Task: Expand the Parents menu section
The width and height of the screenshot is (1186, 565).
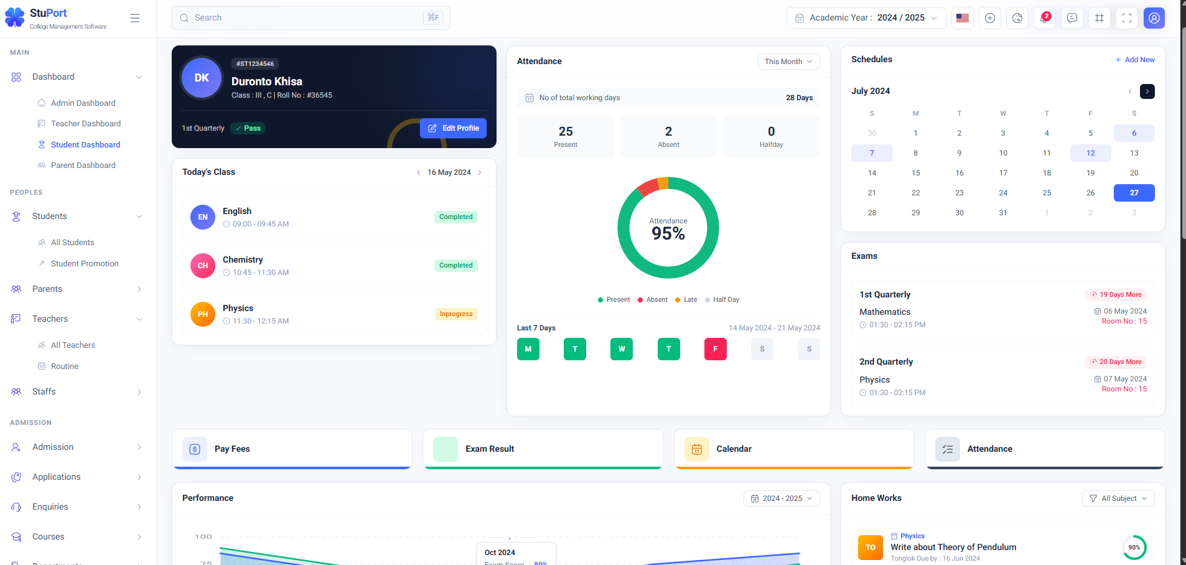Action: (x=77, y=289)
